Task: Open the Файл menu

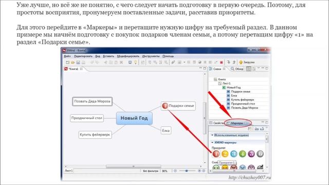Action: pos(67,56)
